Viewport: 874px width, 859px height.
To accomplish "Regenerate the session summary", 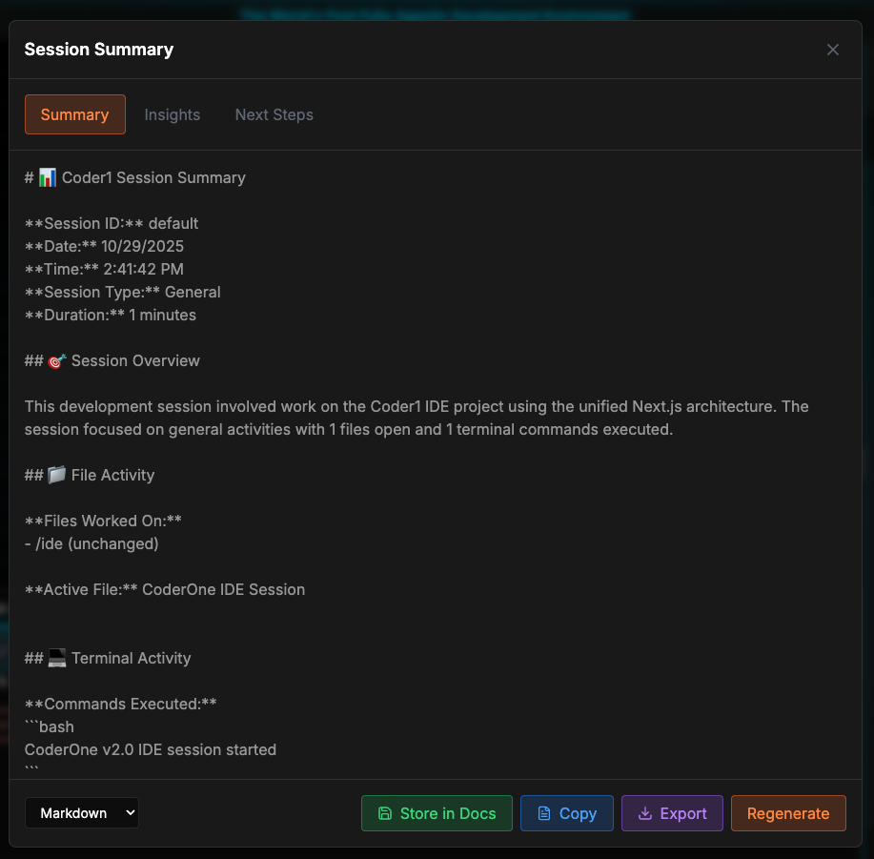I will coord(788,813).
